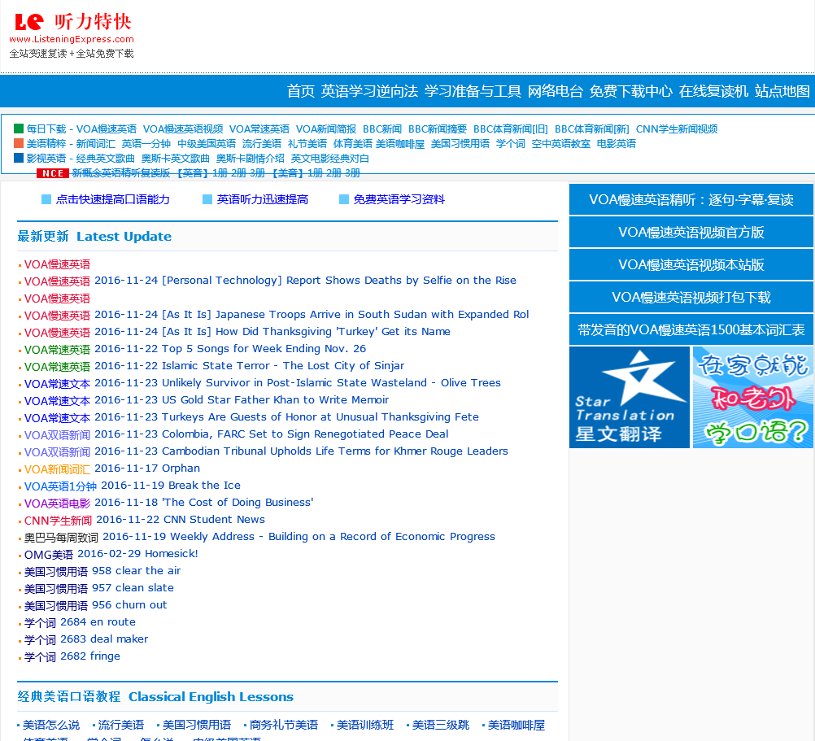Image resolution: width=815 pixels, height=741 pixels.
Task: Open VOA慢速英语视频 link in top category list
Action: (183, 129)
